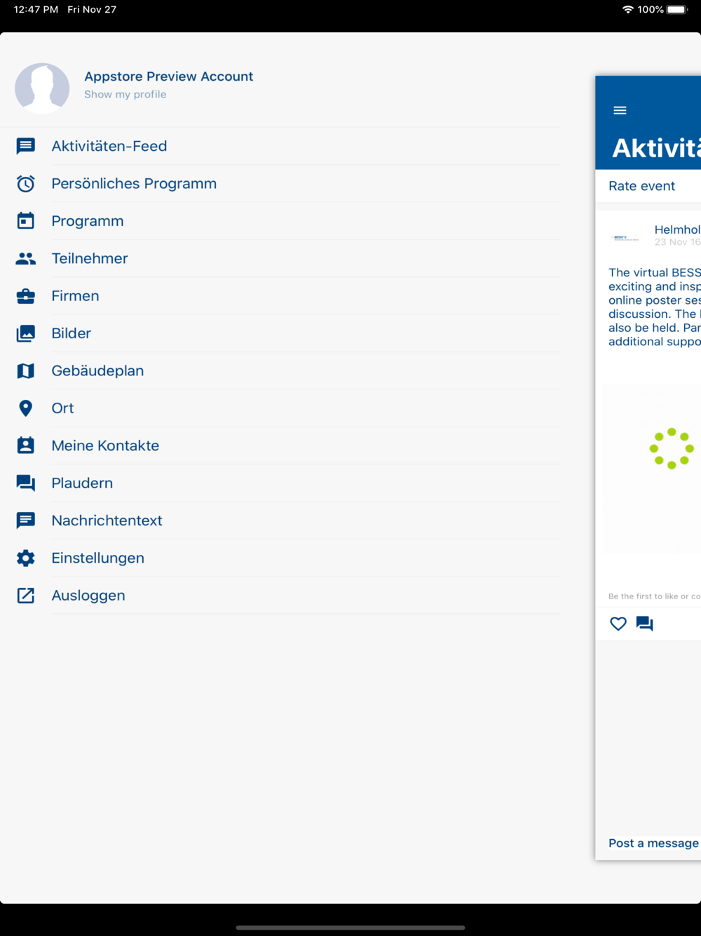Tap the Fri Nov 27 date in status bar
701x936 pixels.
92,10
